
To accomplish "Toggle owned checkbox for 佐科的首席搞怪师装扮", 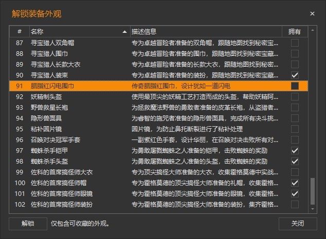I will [295, 205].
